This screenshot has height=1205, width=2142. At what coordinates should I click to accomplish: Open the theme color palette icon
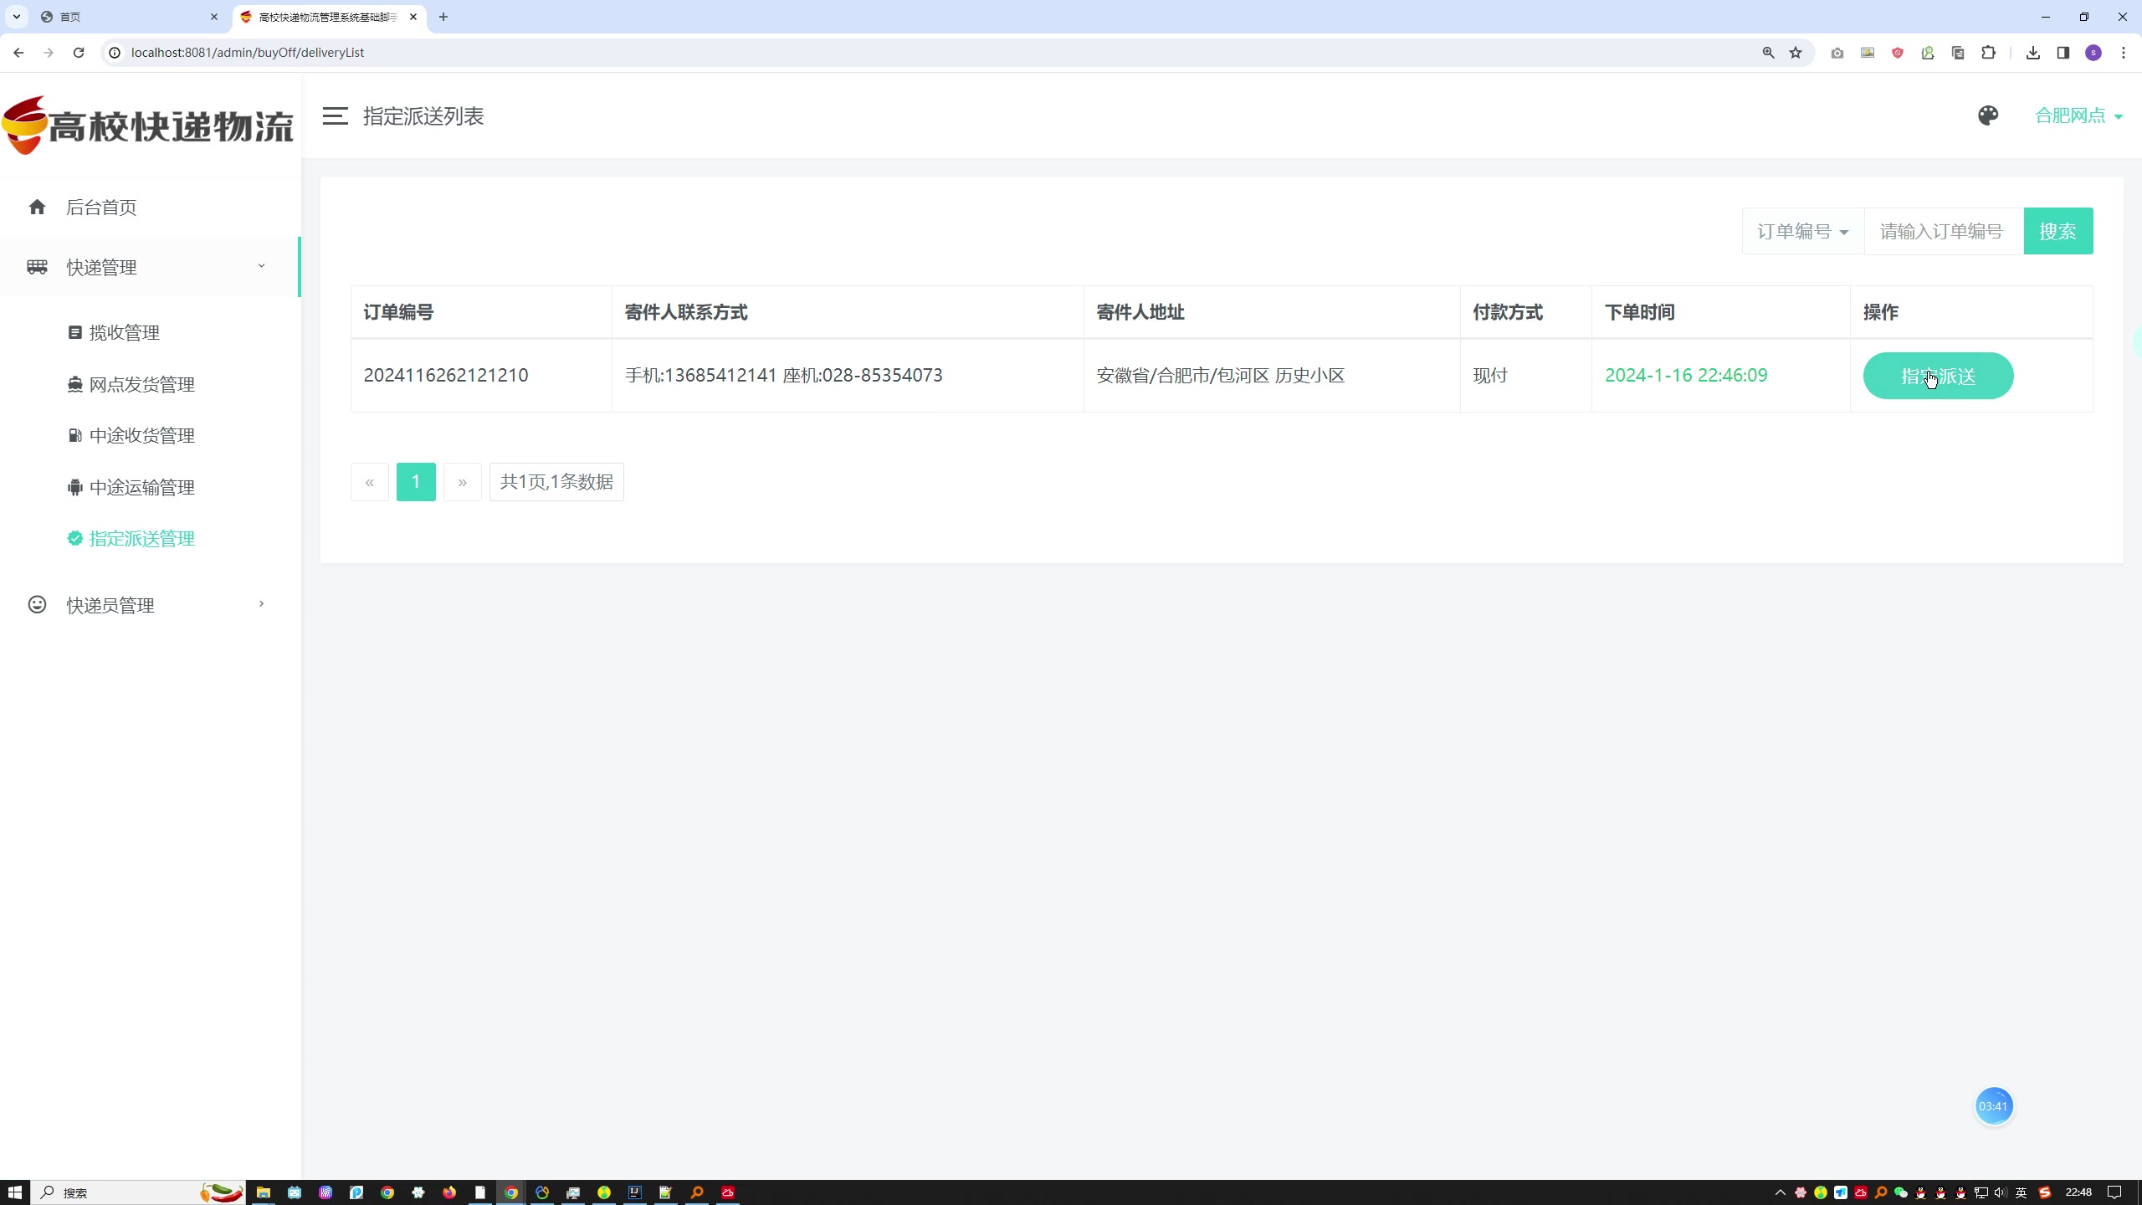tap(1988, 115)
